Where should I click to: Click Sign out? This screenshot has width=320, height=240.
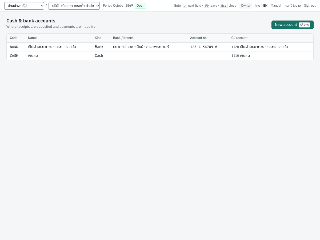(x=310, y=6)
